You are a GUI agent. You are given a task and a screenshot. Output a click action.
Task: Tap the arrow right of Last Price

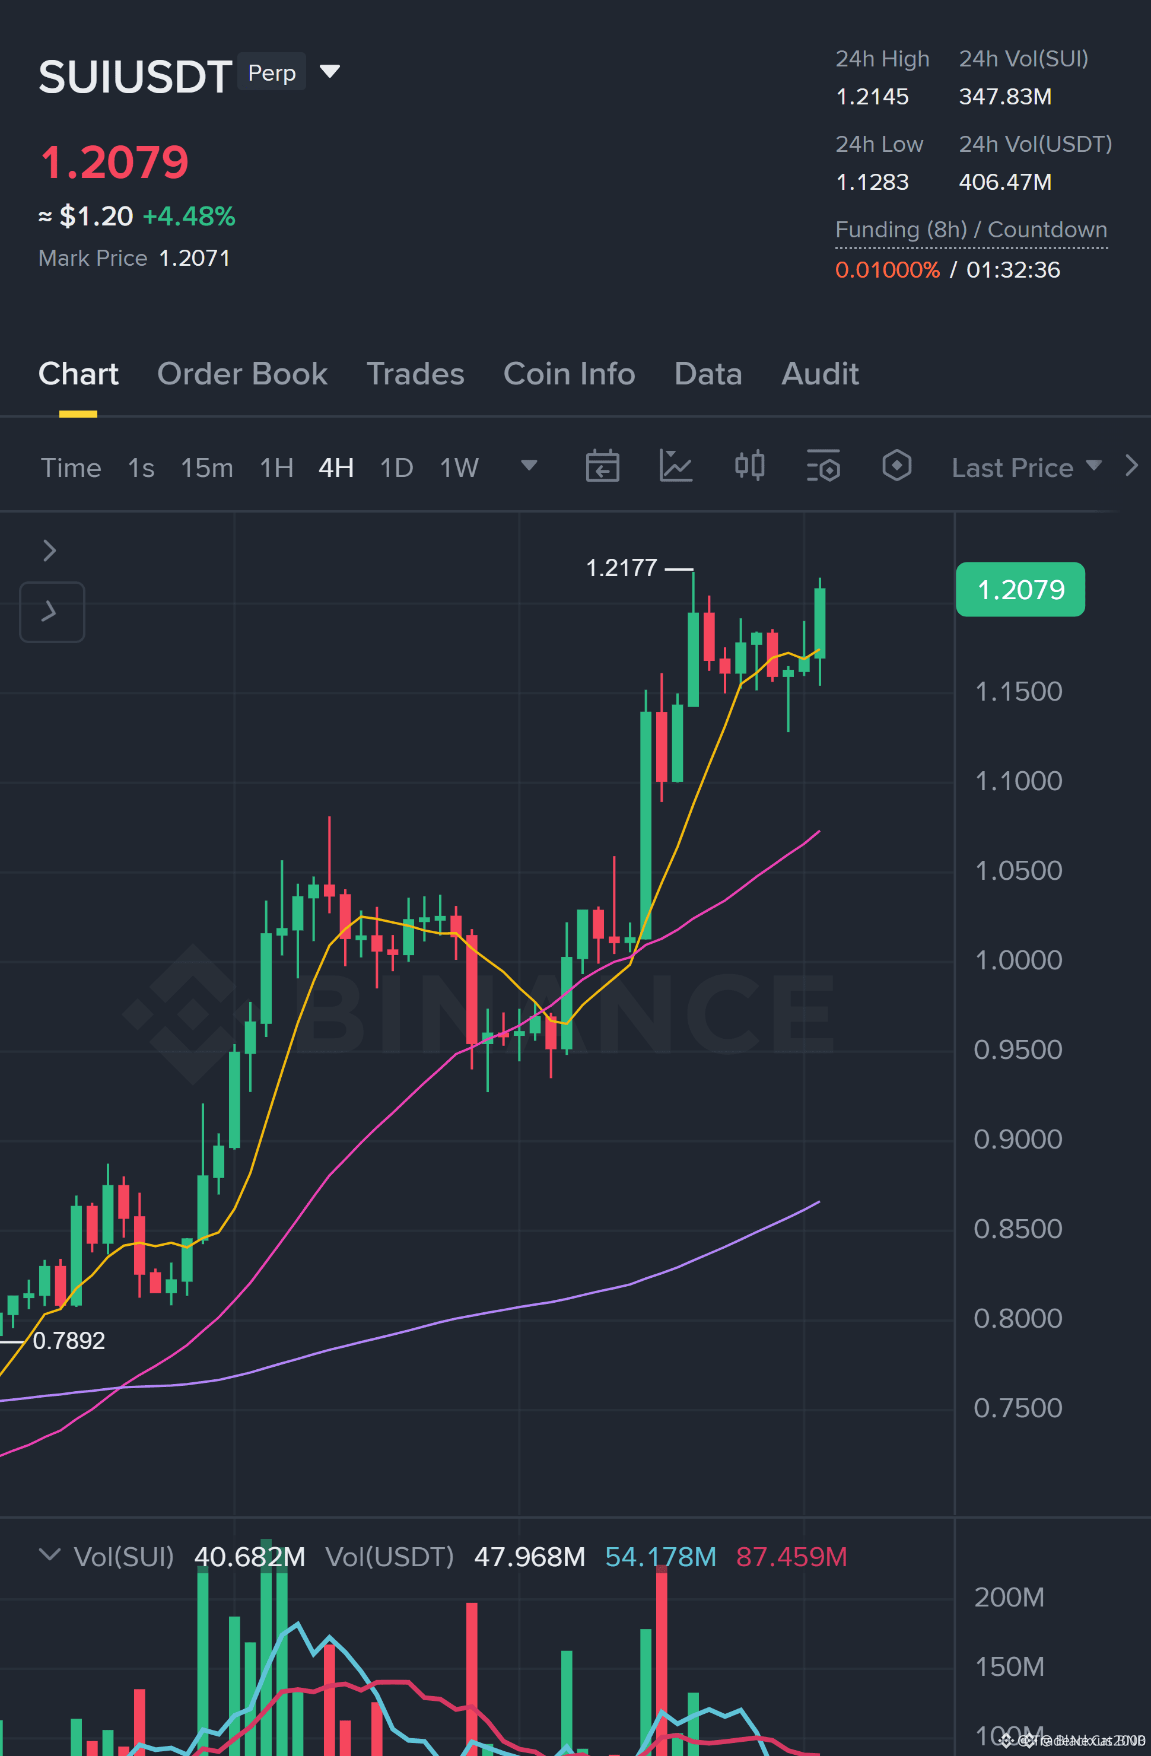click(x=1131, y=466)
